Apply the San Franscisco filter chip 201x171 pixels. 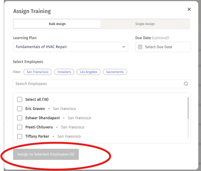pyautogui.click(x=38, y=72)
